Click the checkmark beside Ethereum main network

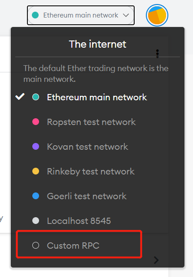20,97
